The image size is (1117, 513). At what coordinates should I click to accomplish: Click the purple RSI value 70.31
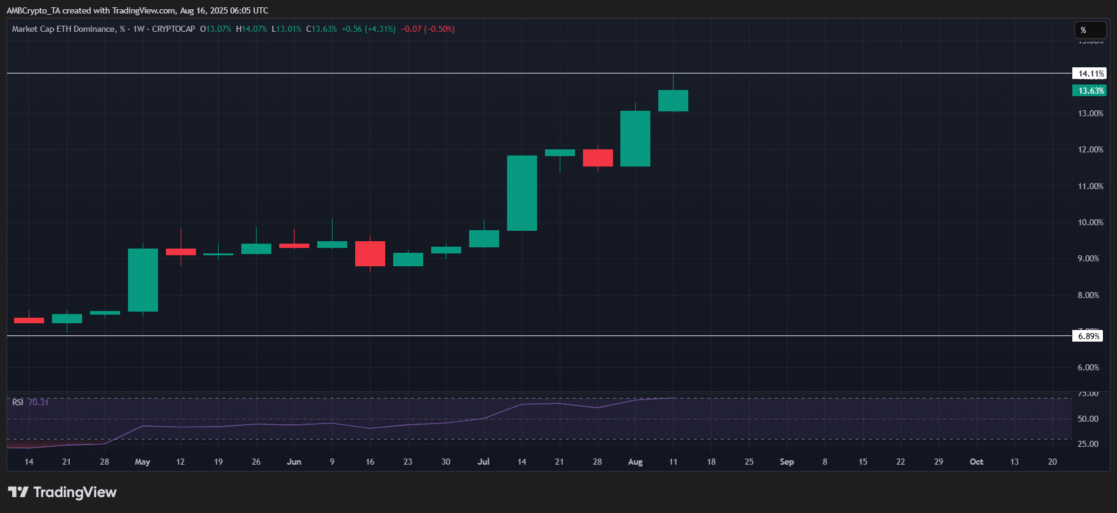click(39, 402)
